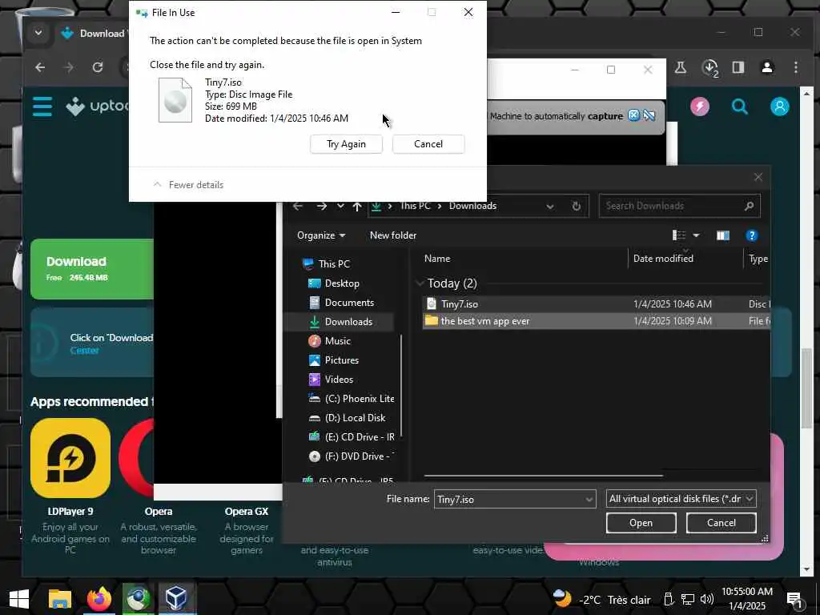Open File Explorer from taskbar
Screen dimensions: 820x615
tap(59, 599)
